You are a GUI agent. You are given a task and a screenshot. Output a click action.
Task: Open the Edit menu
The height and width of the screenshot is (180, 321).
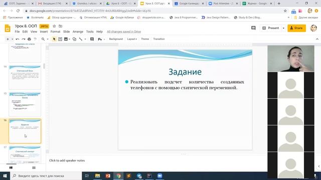point(25,31)
